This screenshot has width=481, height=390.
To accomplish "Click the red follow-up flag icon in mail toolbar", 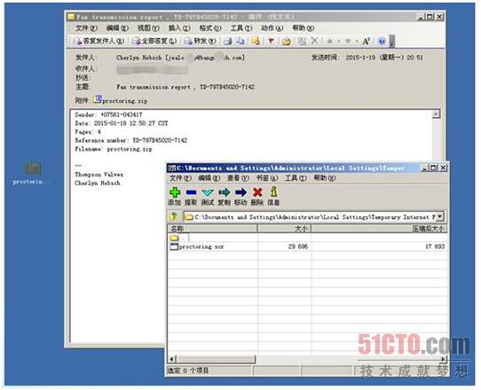I will 271,41.
